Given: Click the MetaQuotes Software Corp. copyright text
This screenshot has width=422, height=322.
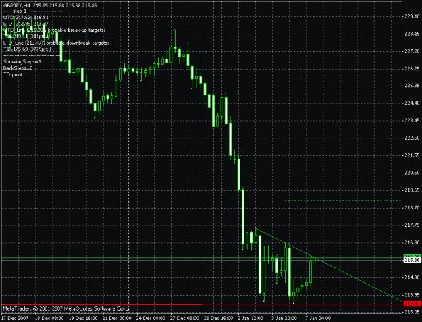Looking at the screenshot, I should [66, 308].
